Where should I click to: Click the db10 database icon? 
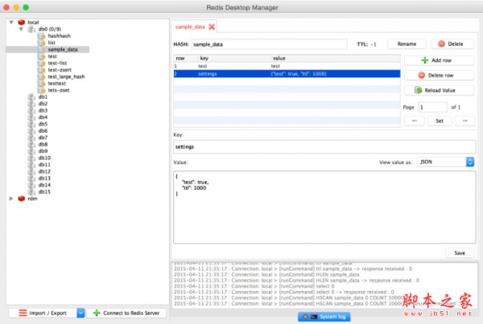point(31,158)
